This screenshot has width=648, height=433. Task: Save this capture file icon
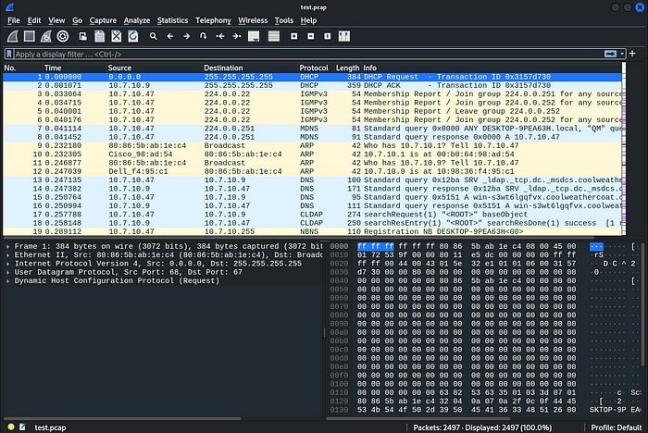click(100, 36)
